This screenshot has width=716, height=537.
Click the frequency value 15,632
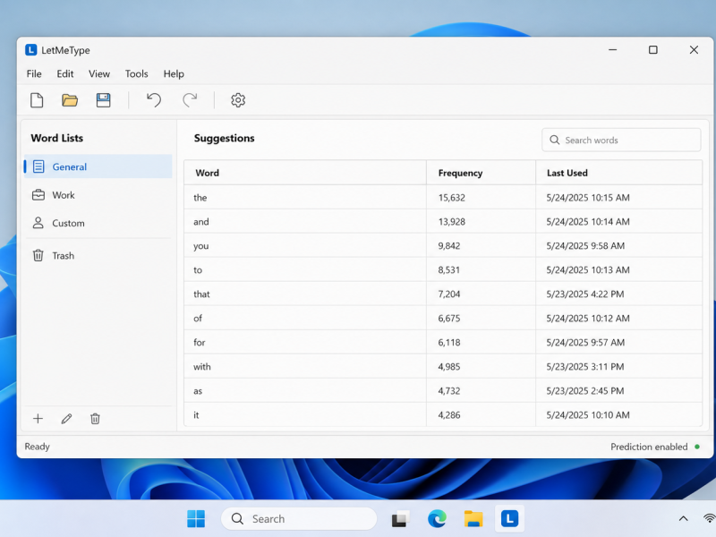[x=452, y=198]
